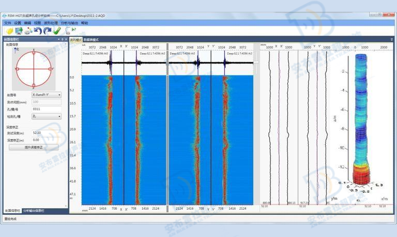This screenshot has height=237, width=397.
Task: Click the page document toolbar icon
Action: [68, 31]
